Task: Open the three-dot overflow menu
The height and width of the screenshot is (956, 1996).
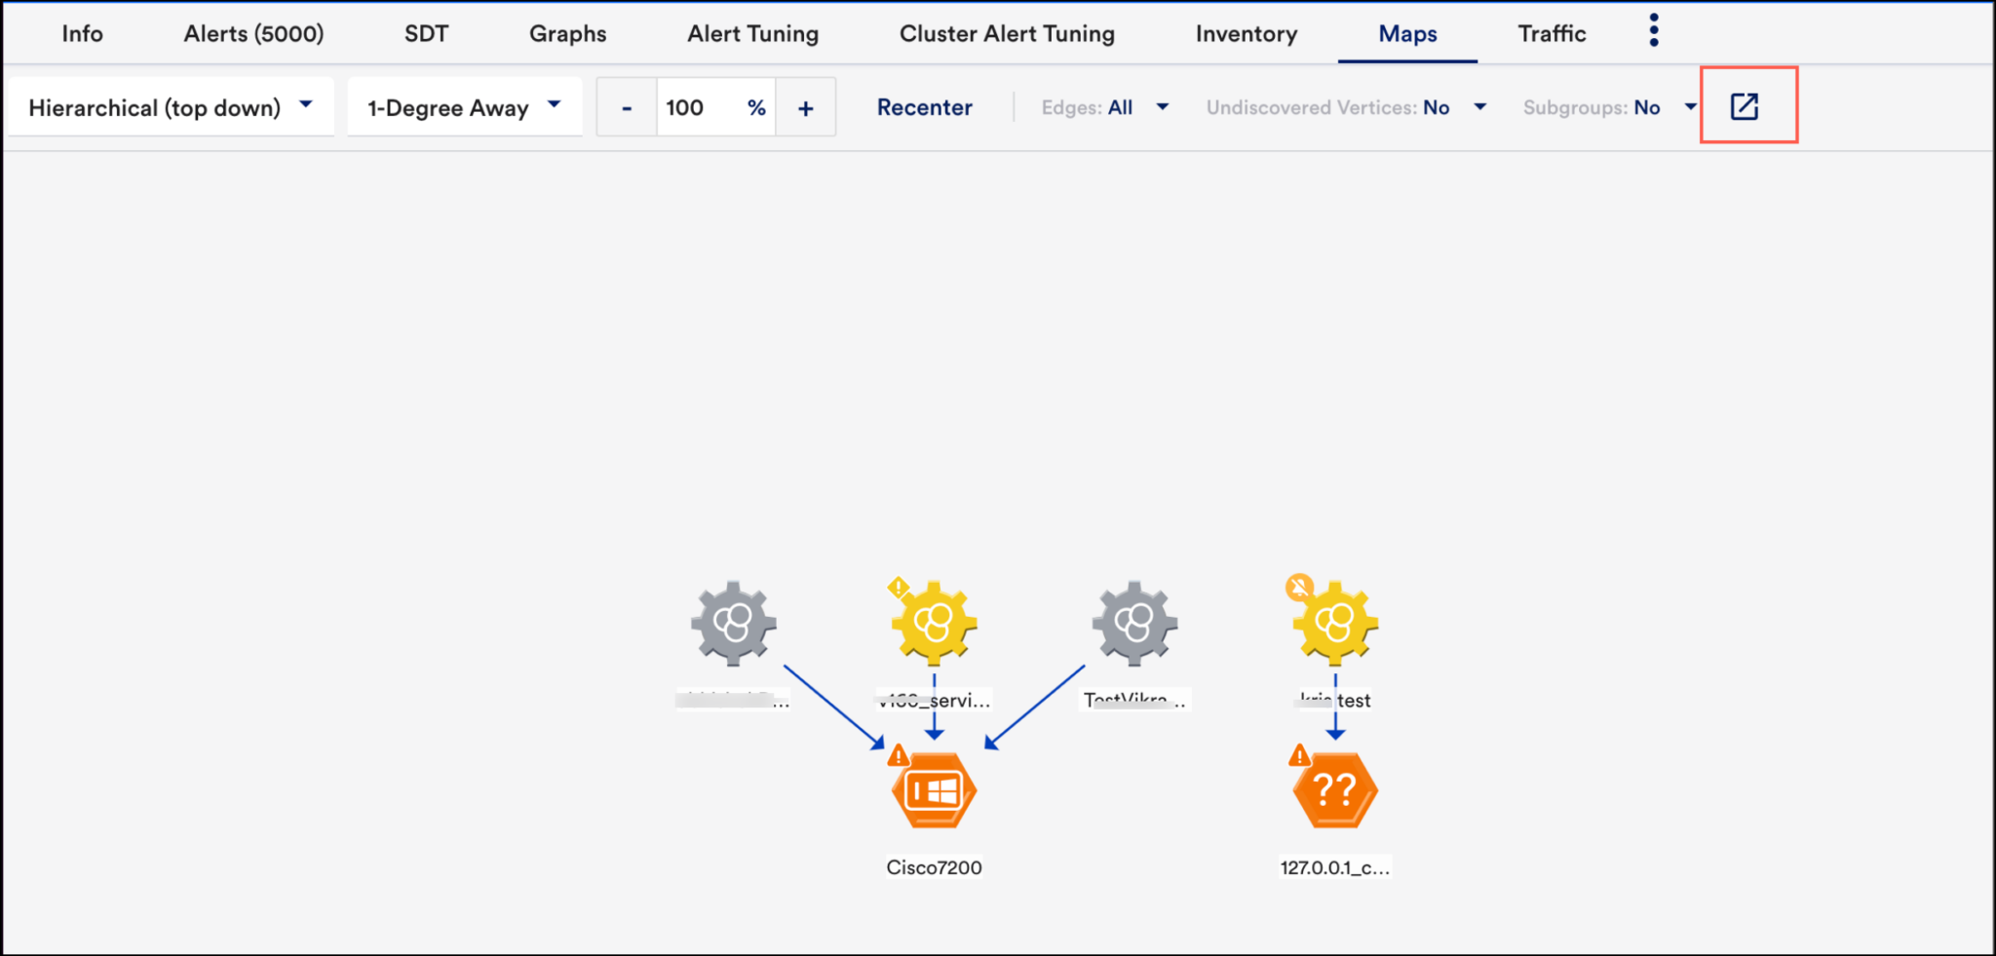Action: pos(1652,30)
